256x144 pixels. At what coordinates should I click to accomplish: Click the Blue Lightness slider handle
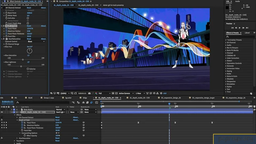pyautogui.click(x=21, y=66)
